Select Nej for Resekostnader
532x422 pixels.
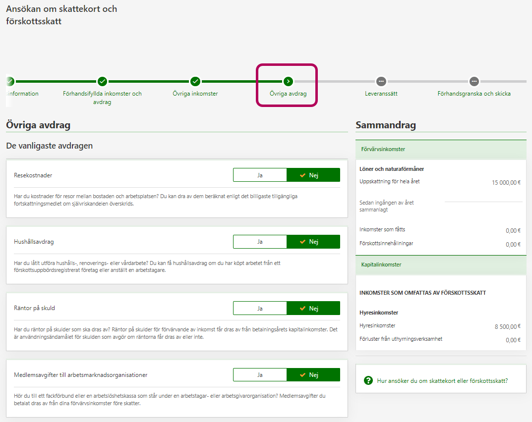click(x=313, y=175)
